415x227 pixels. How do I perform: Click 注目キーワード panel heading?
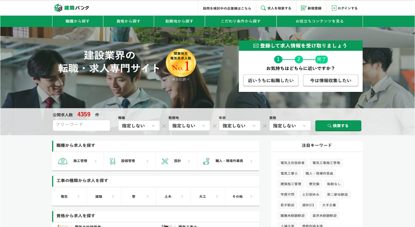tap(317, 146)
